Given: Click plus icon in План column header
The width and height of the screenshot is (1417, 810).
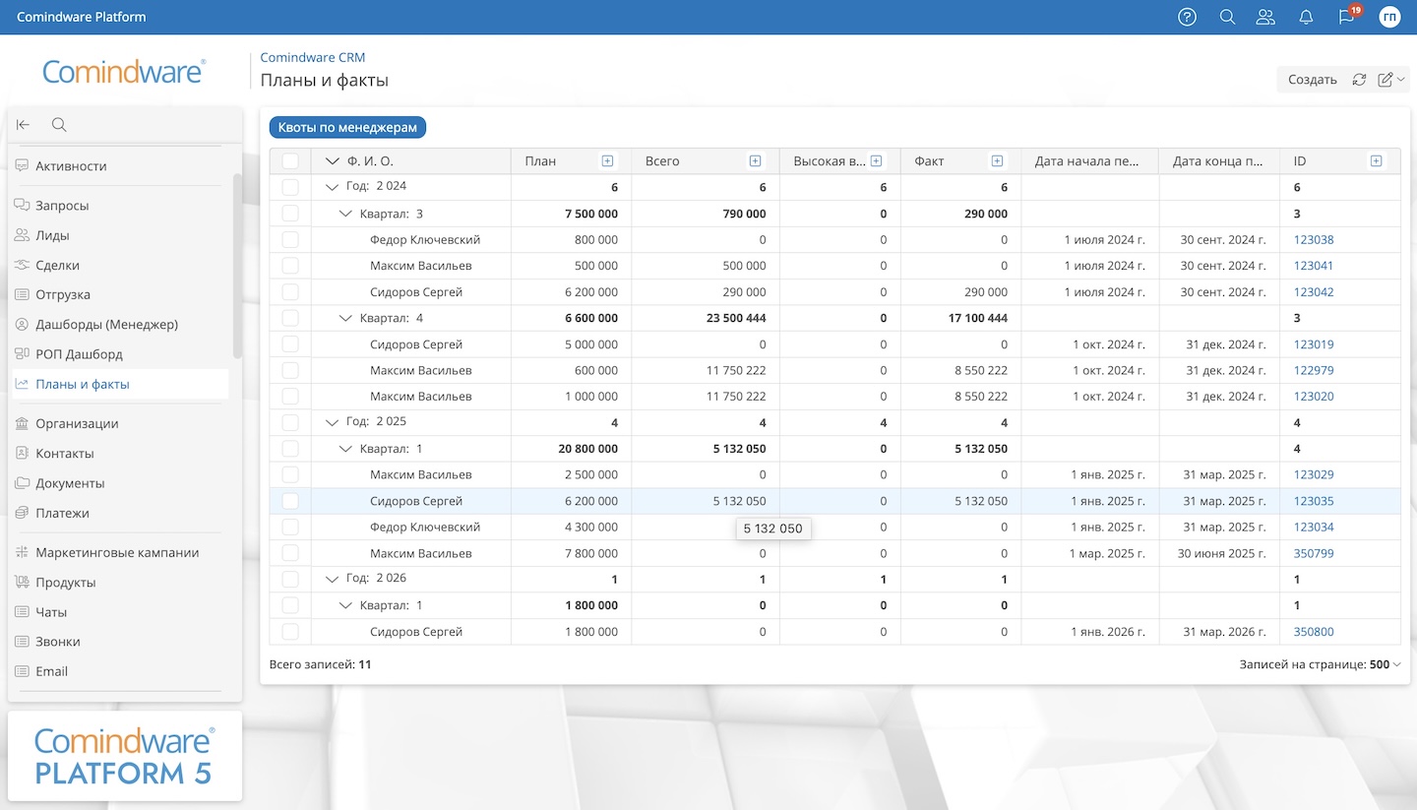Looking at the screenshot, I should coord(607,161).
